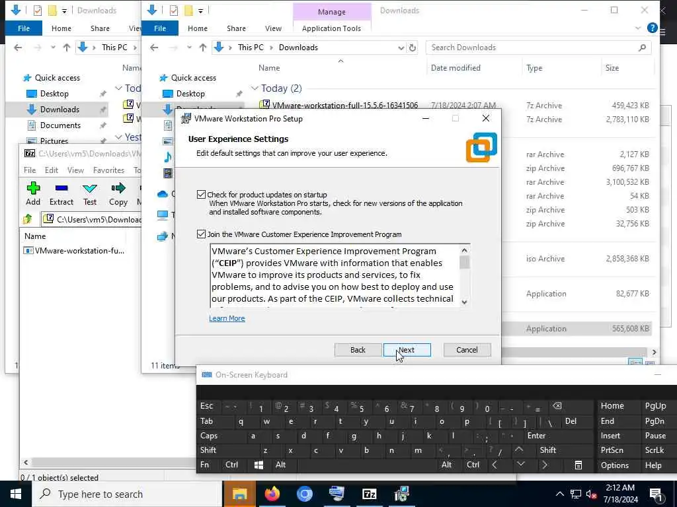The image size is (677, 507).
Task: Open Home tab in front Explorer window
Action: click(x=197, y=28)
